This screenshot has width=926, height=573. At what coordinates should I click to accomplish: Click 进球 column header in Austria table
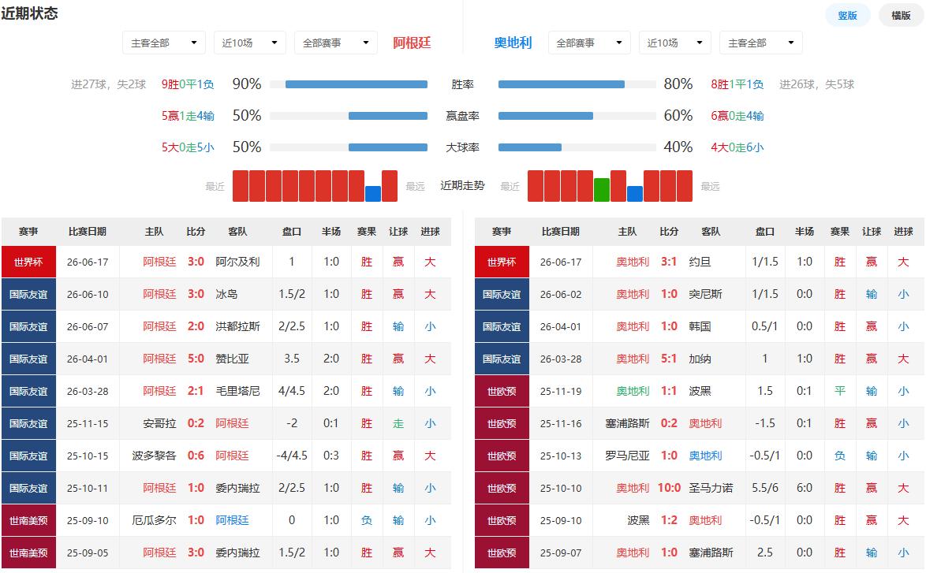pyautogui.click(x=903, y=231)
